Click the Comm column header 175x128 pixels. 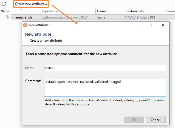click(x=170, y=11)
